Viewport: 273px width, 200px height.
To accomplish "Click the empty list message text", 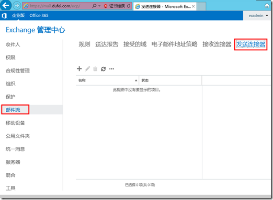I will click(137, 90).
